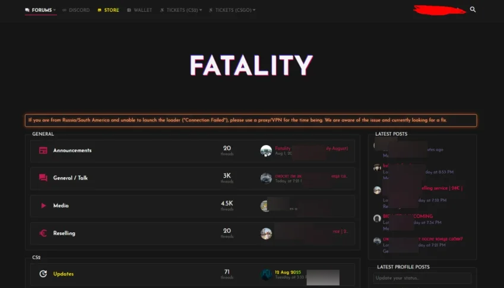Click the General / Talk chat icon
504x288 pixels.
click(x=43, y=178)
